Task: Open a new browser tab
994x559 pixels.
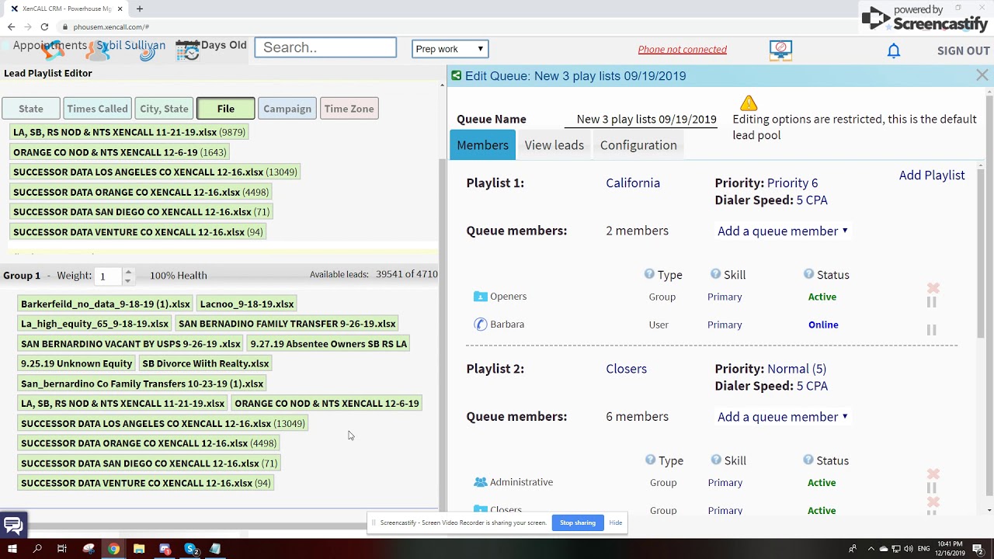Action: click(140, 9)
